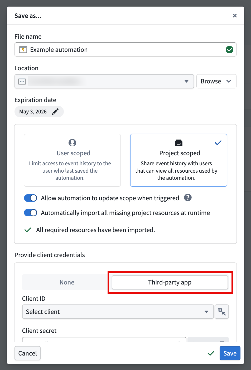The height and width of the screenshot is (370, 251).
Task: Switch to the None credentials tab
Action: (67, 282)
